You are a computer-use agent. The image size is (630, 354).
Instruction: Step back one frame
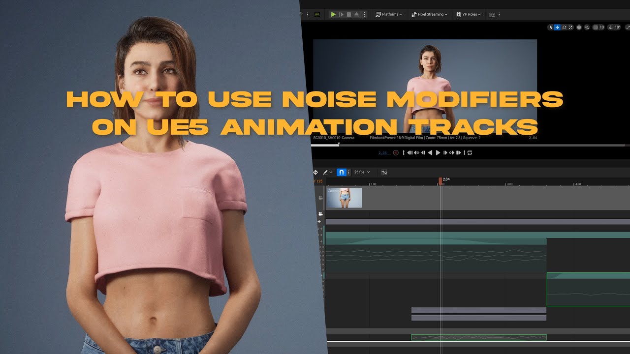423,153
